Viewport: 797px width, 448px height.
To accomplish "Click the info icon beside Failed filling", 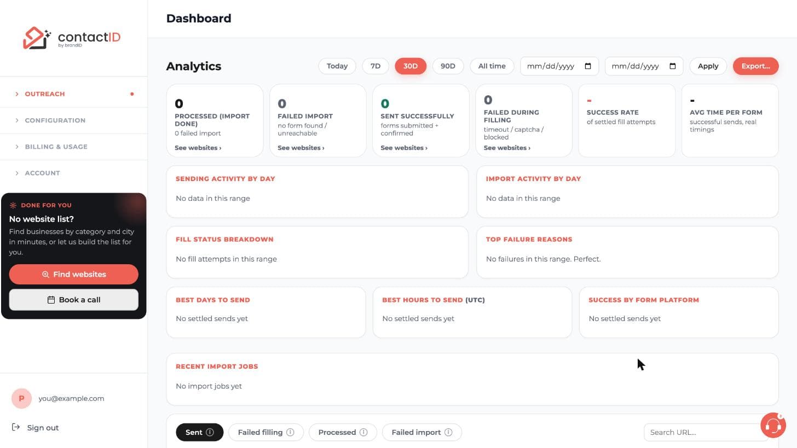I will tap(290, 432).
